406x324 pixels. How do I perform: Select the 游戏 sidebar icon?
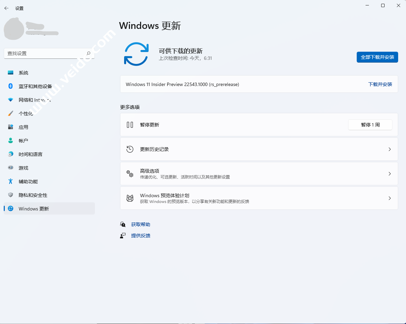pyautogui.click(x=10, y=168)
